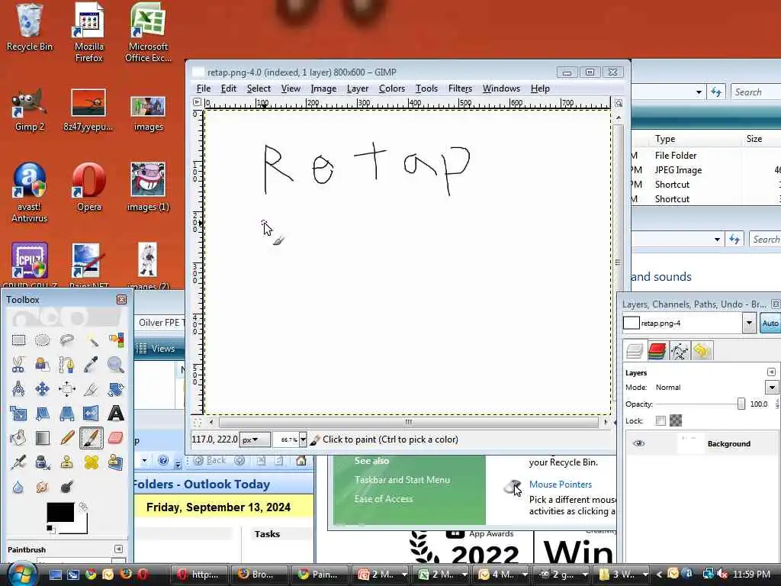Select the Shear tool
The width and height of the screenshot is (781, 586).
coord(43,413)
